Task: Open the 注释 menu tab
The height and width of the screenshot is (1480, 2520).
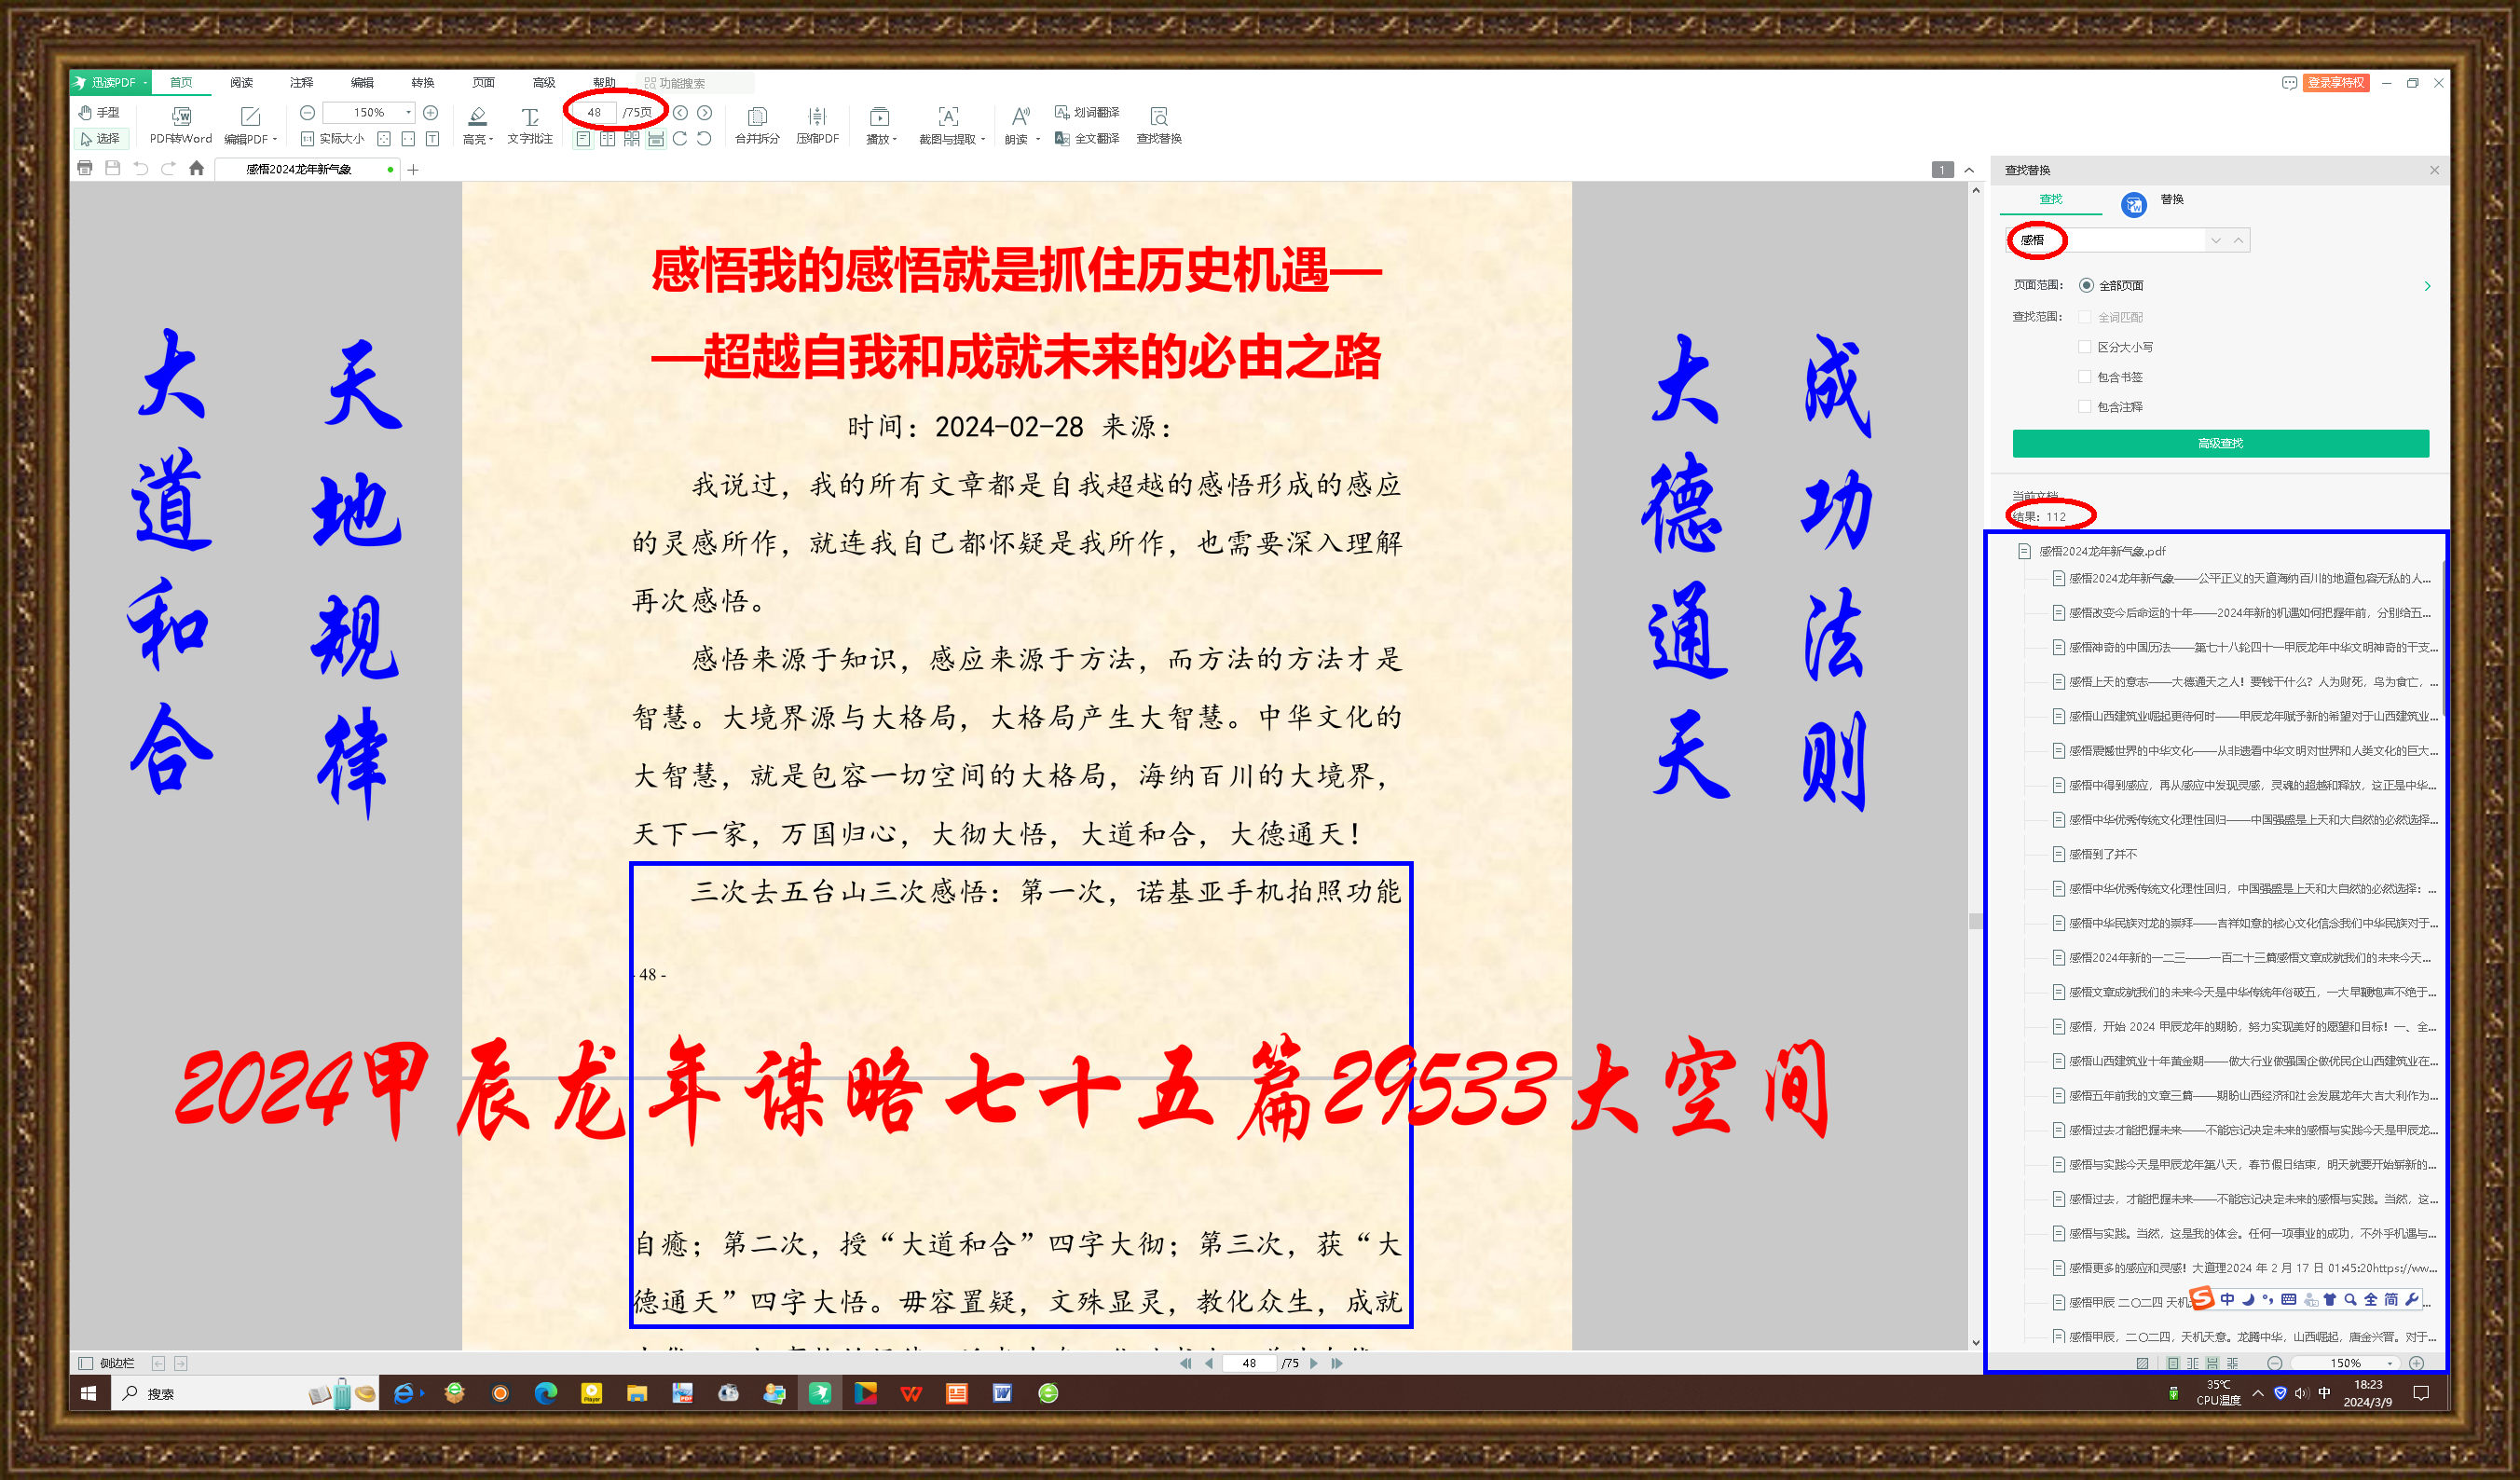Action: pyautogui.click(x=301, y=82)
